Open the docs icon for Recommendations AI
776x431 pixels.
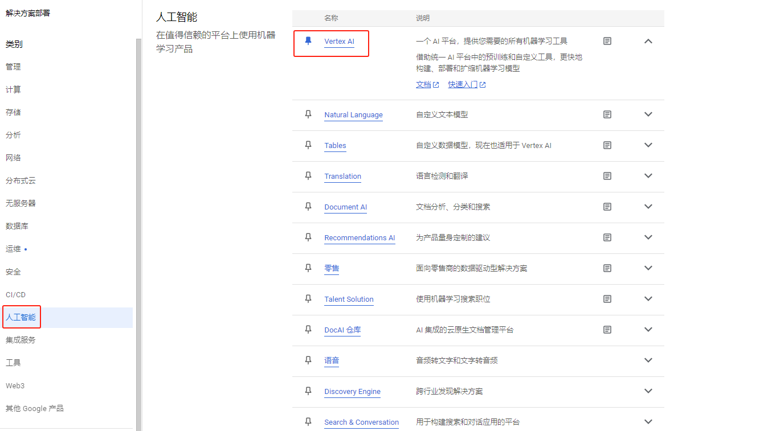tap(607, 237)
